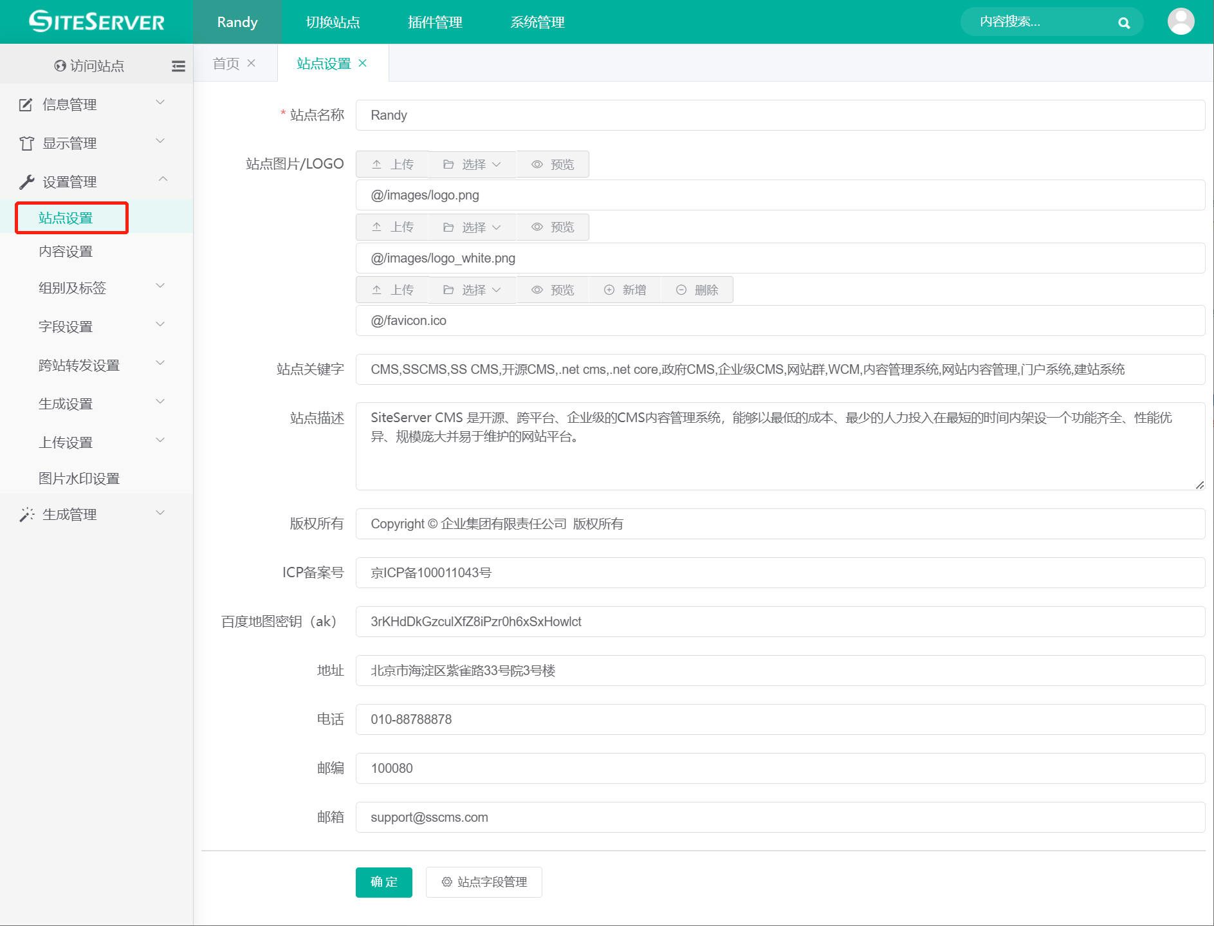
Task: Preview the logo_white.png image
Action: click(x=553, y=227)
